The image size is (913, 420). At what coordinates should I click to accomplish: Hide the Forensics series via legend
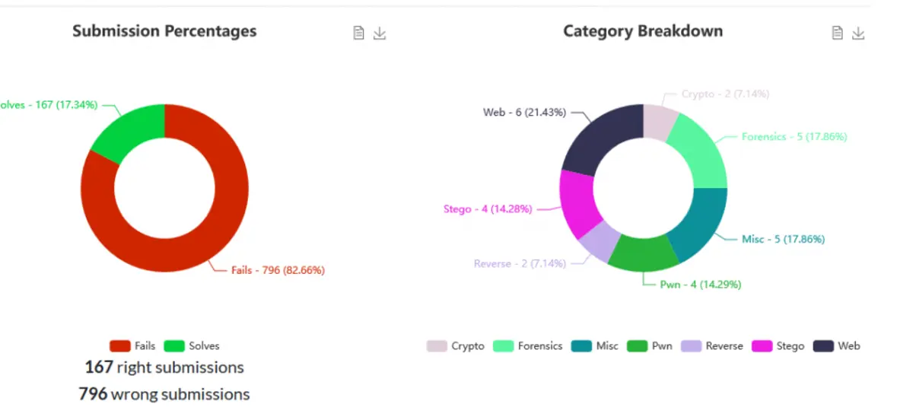(528, 345)
